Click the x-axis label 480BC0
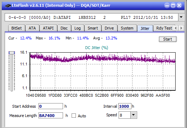 tap(86, 95)
